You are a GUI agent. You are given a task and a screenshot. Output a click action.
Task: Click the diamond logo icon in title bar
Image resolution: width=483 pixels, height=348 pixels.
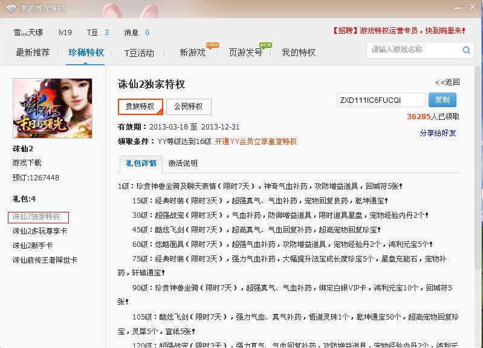click(11, 8)
